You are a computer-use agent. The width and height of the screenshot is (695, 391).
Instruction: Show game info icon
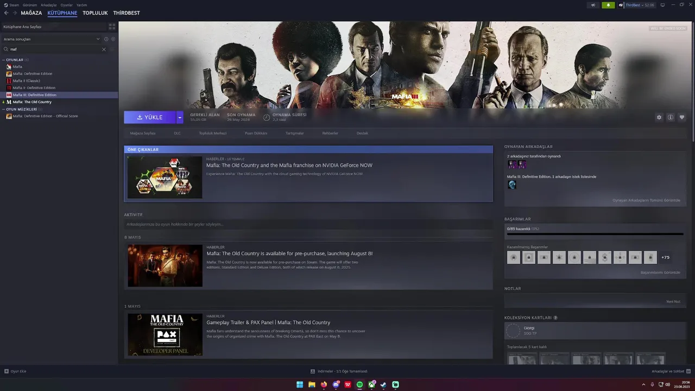(x=671, y=117)
